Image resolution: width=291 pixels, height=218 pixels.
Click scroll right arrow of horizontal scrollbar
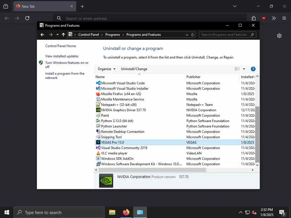click(252, 170)
